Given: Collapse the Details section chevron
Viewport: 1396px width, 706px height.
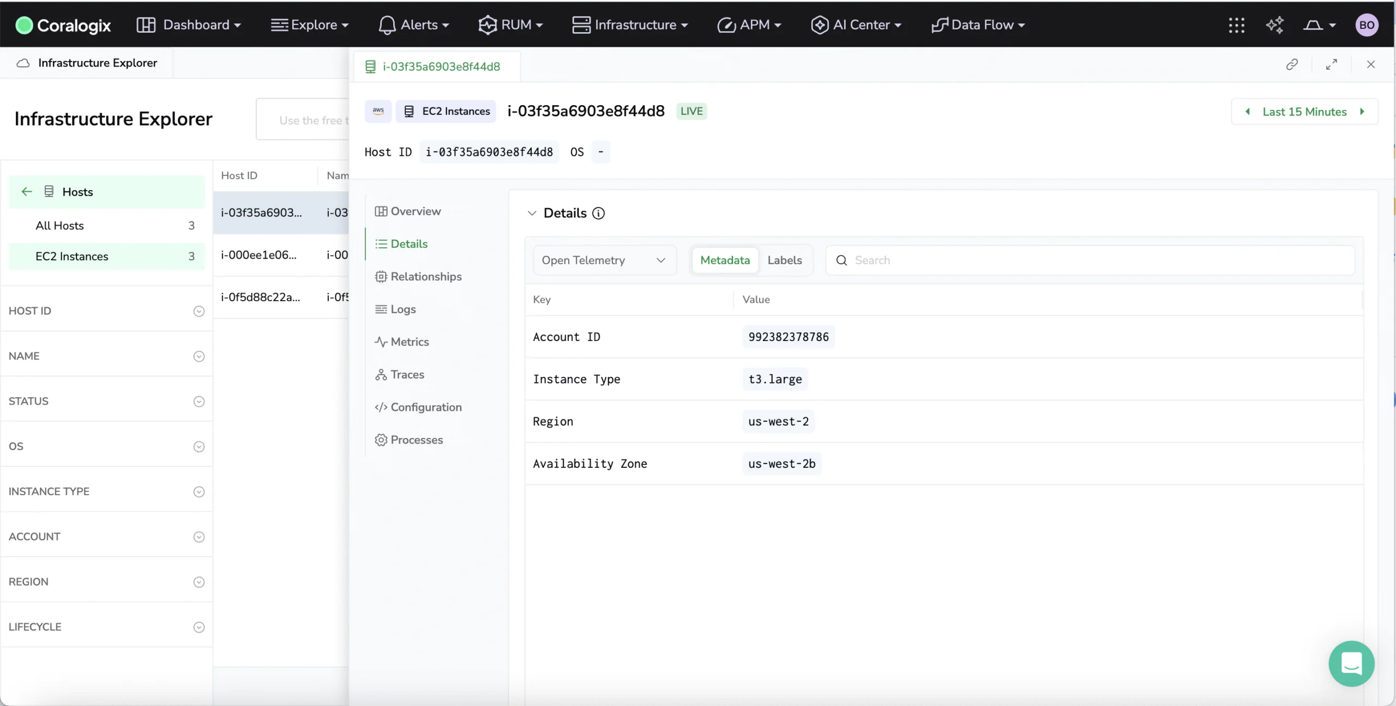Looking at the screenshot, I should pos(532,214).
